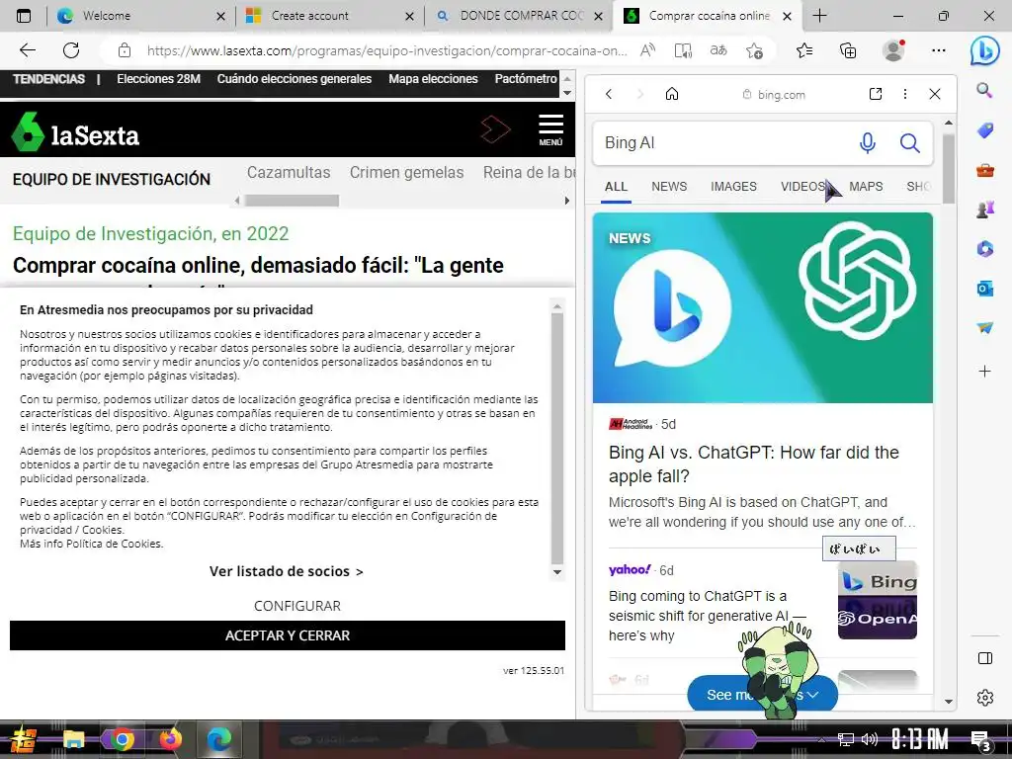Click the Bing ChatGPT news banner image
This screenshot has height=759, width=1012.
[762, 308]
